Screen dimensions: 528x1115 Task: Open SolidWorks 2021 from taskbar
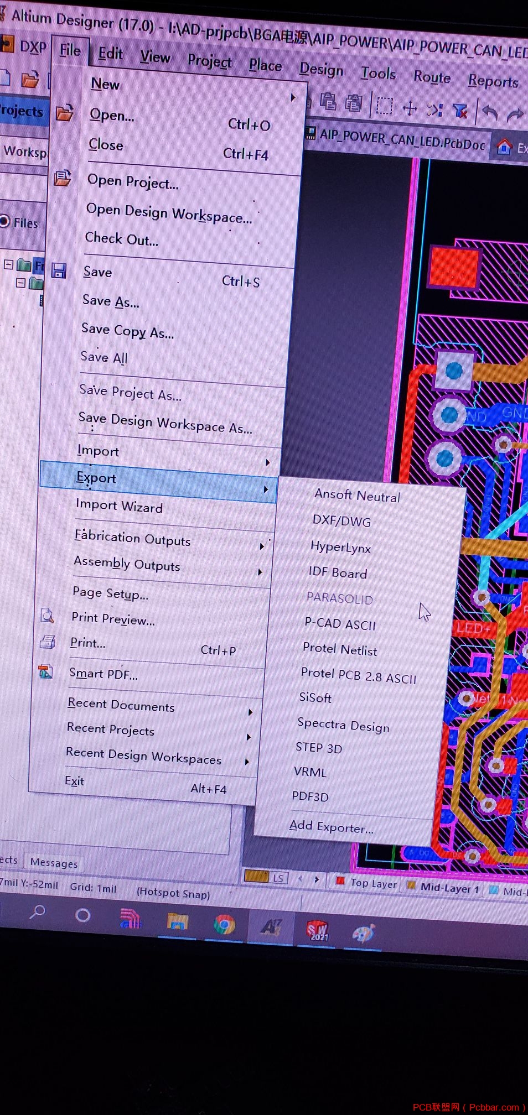pos(318,931)
